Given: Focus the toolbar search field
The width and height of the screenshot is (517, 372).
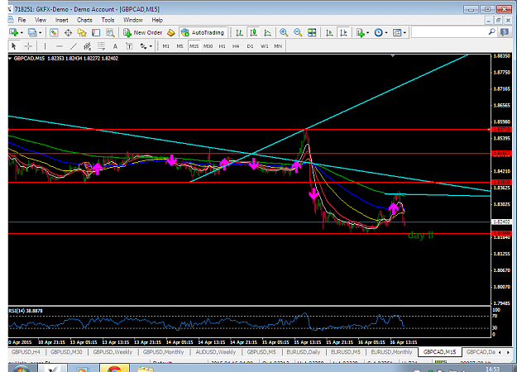Looking at the screenshot, I should click(x=450, y=32).
